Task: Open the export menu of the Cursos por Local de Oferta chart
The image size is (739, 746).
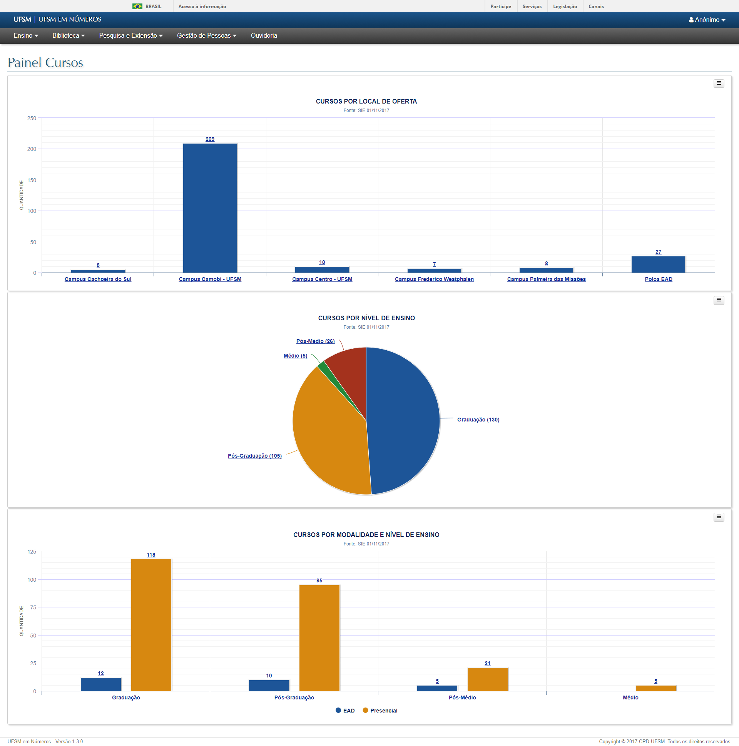Action: pos(719,83)
